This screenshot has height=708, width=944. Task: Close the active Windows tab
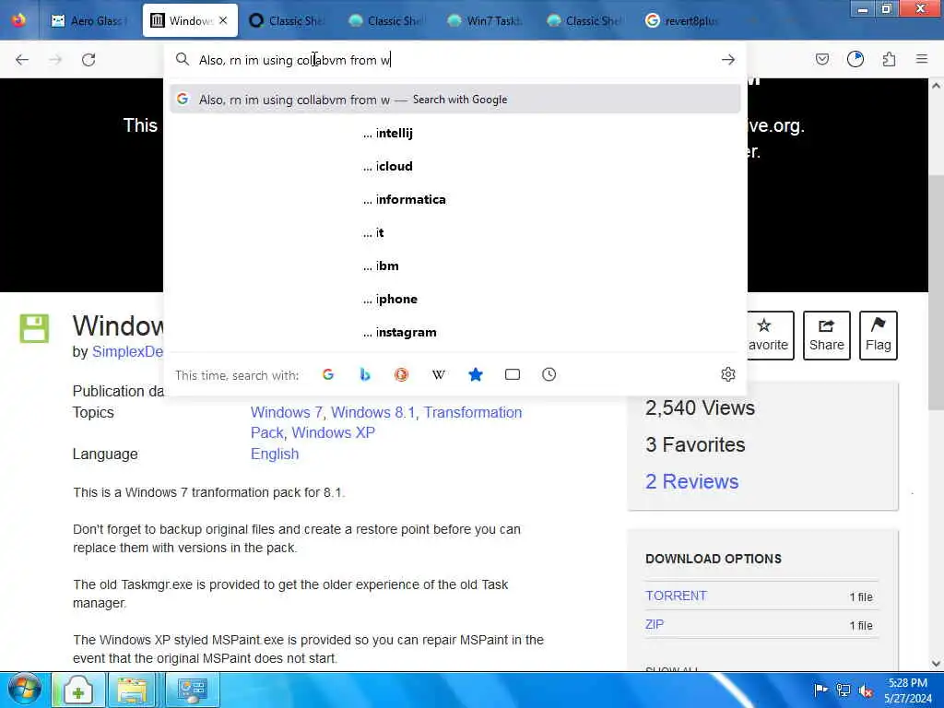[223, 20]
